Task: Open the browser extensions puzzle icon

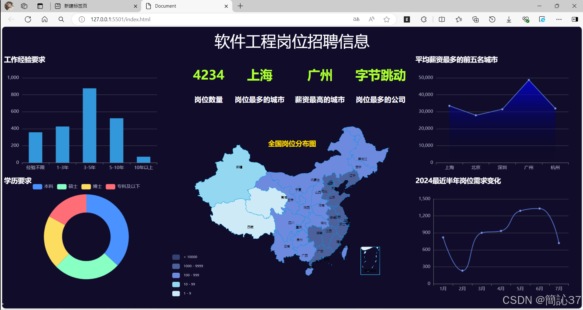Action: point(424,19)
